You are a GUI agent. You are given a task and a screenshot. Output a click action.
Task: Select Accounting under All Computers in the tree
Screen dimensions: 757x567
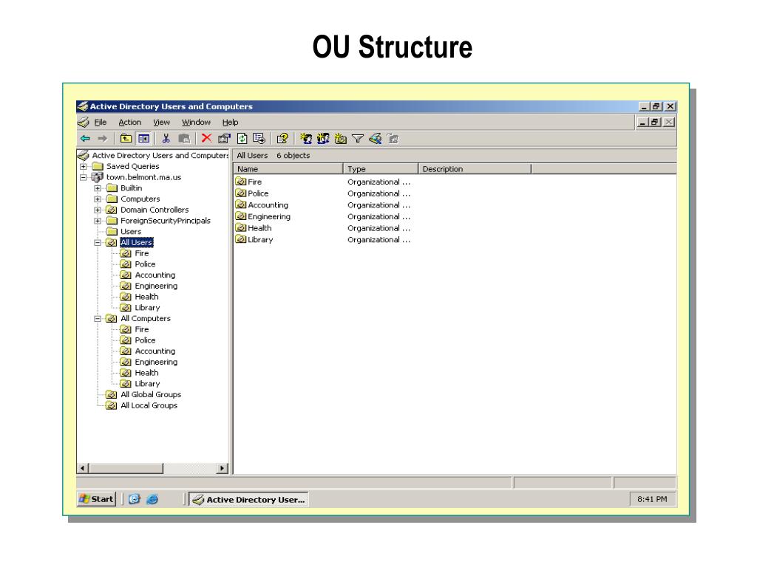[x=155, y=351]
